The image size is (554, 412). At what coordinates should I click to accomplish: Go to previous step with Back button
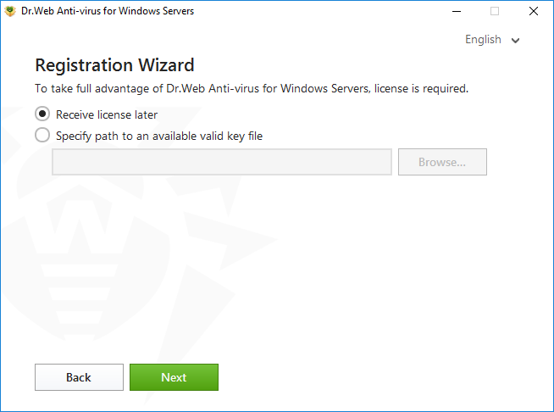tap(79, 377)
